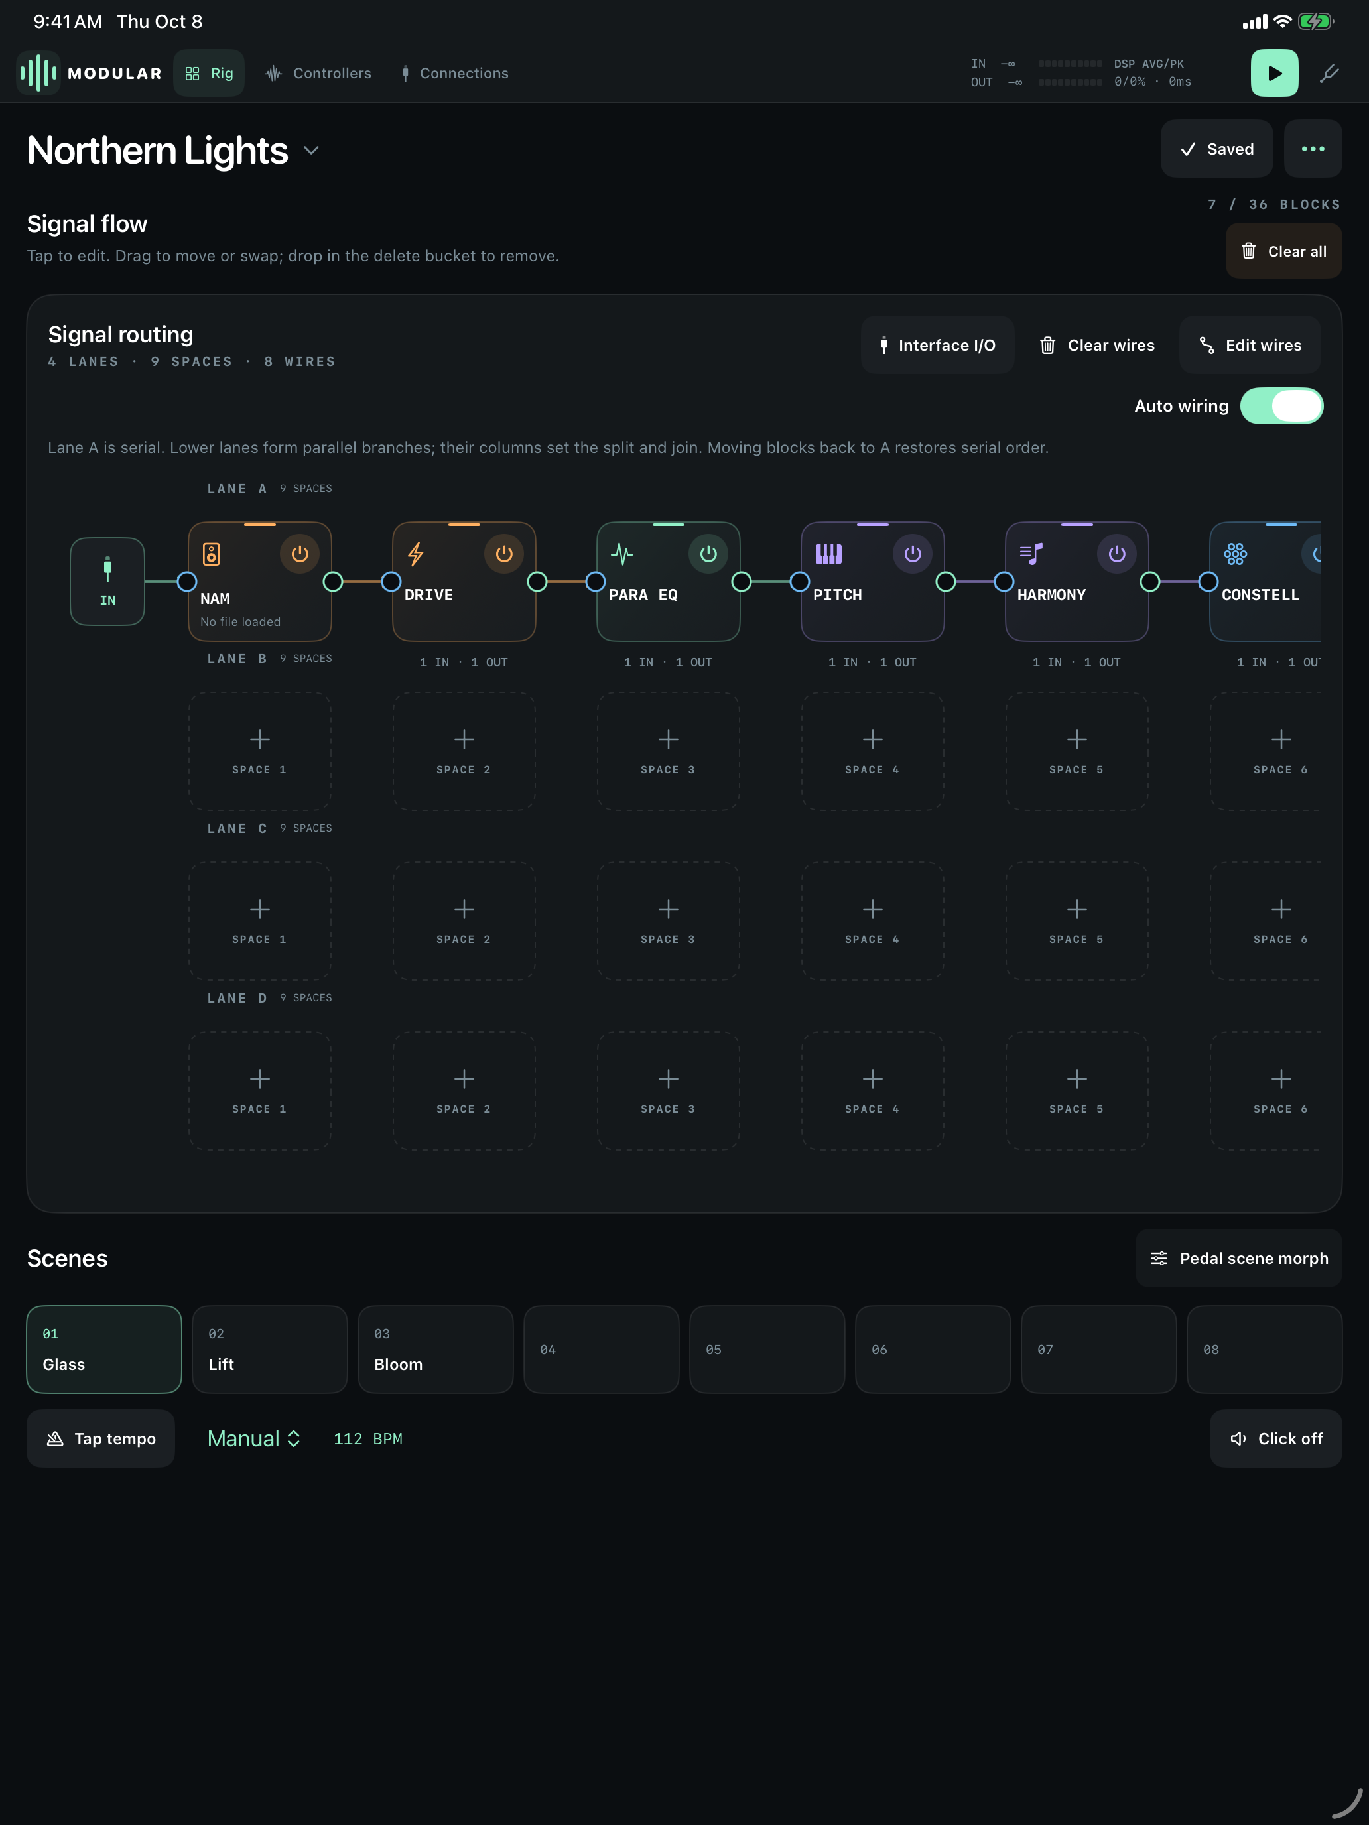
Task: Switch to the Rig tab
Action: pyautogui.click(x=209, y=74)
